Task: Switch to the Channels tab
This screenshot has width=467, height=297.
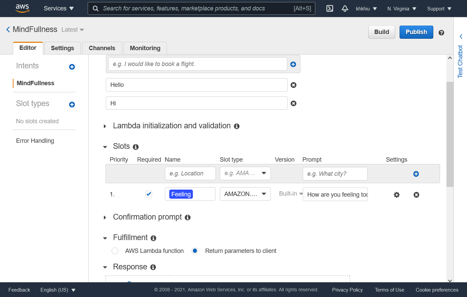Action: tap(102, 48)
